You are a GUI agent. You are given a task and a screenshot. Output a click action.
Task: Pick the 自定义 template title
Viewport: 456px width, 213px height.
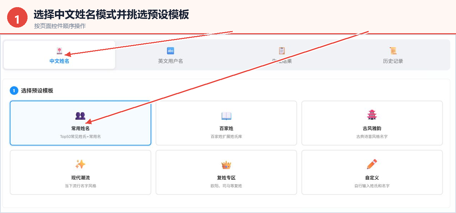point(372,178)
